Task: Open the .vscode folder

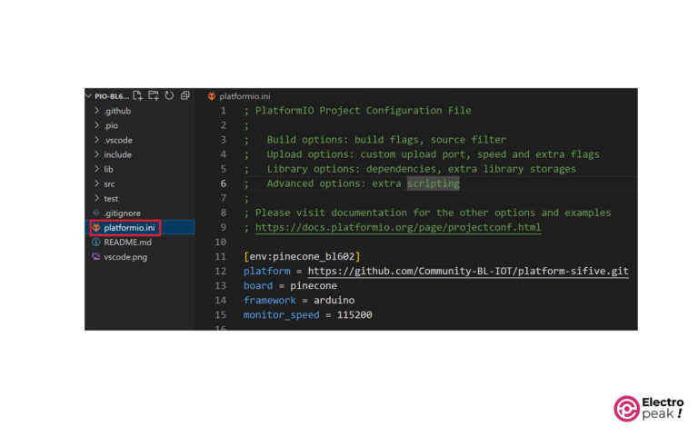Action: (x=118, y=140)
